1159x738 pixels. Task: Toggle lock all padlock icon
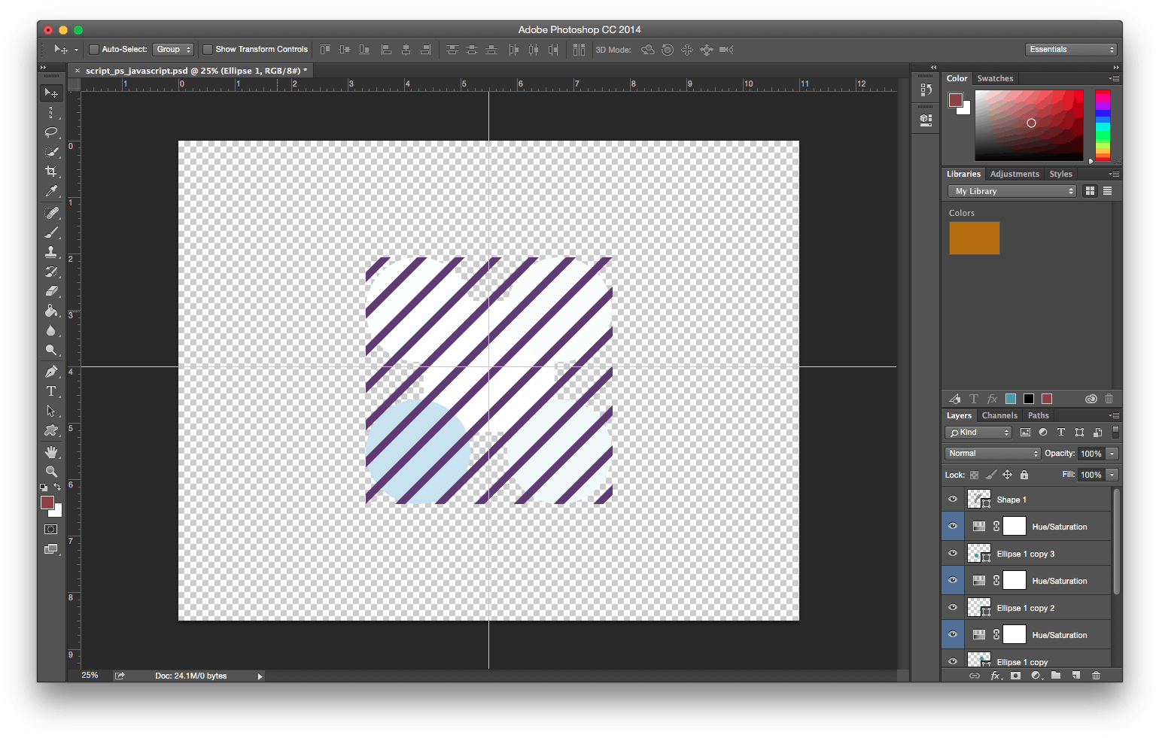(x=1024, y=475)
